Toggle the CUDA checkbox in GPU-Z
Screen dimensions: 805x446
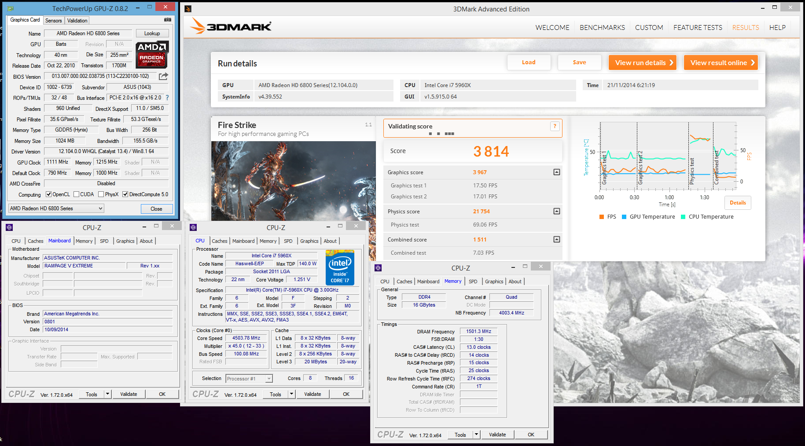(77, 194)
